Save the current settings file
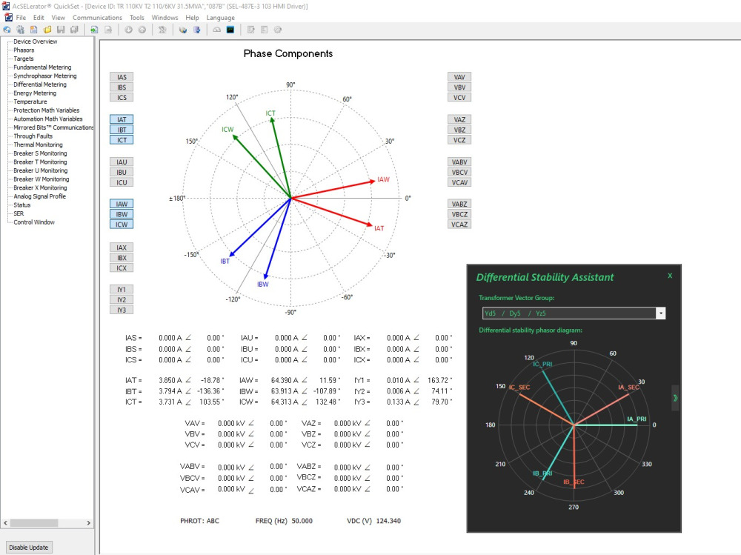Image resolution: width=741 pixels, height=555 pixels. click(61, 30)
